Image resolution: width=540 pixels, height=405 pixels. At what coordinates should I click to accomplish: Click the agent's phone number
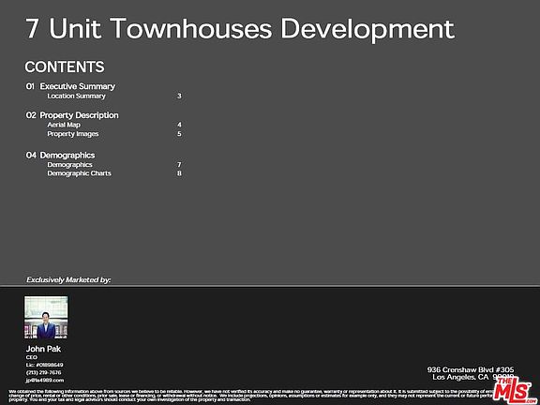click(44, 372)
